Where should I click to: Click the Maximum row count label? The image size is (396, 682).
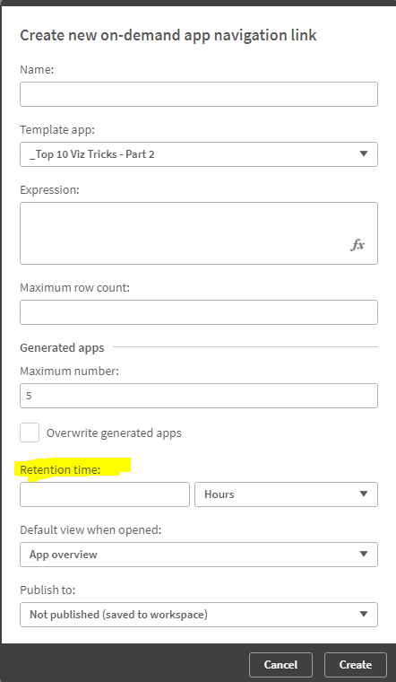(74, 287)
